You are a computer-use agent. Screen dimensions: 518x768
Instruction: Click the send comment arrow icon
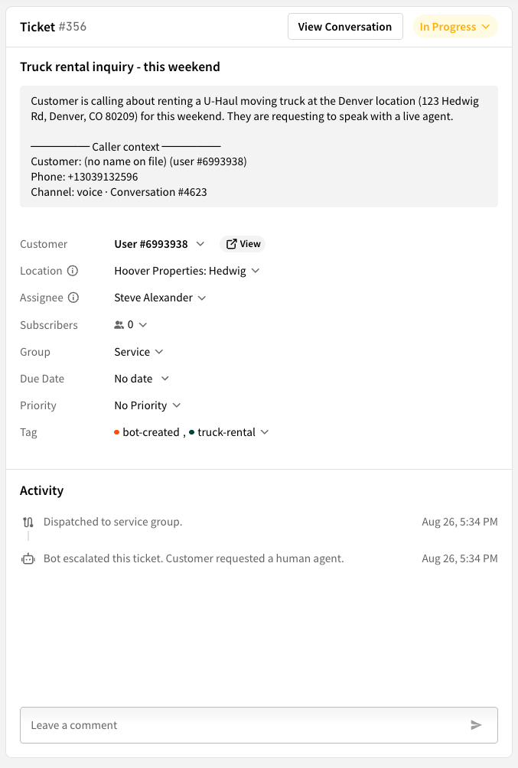476,725
